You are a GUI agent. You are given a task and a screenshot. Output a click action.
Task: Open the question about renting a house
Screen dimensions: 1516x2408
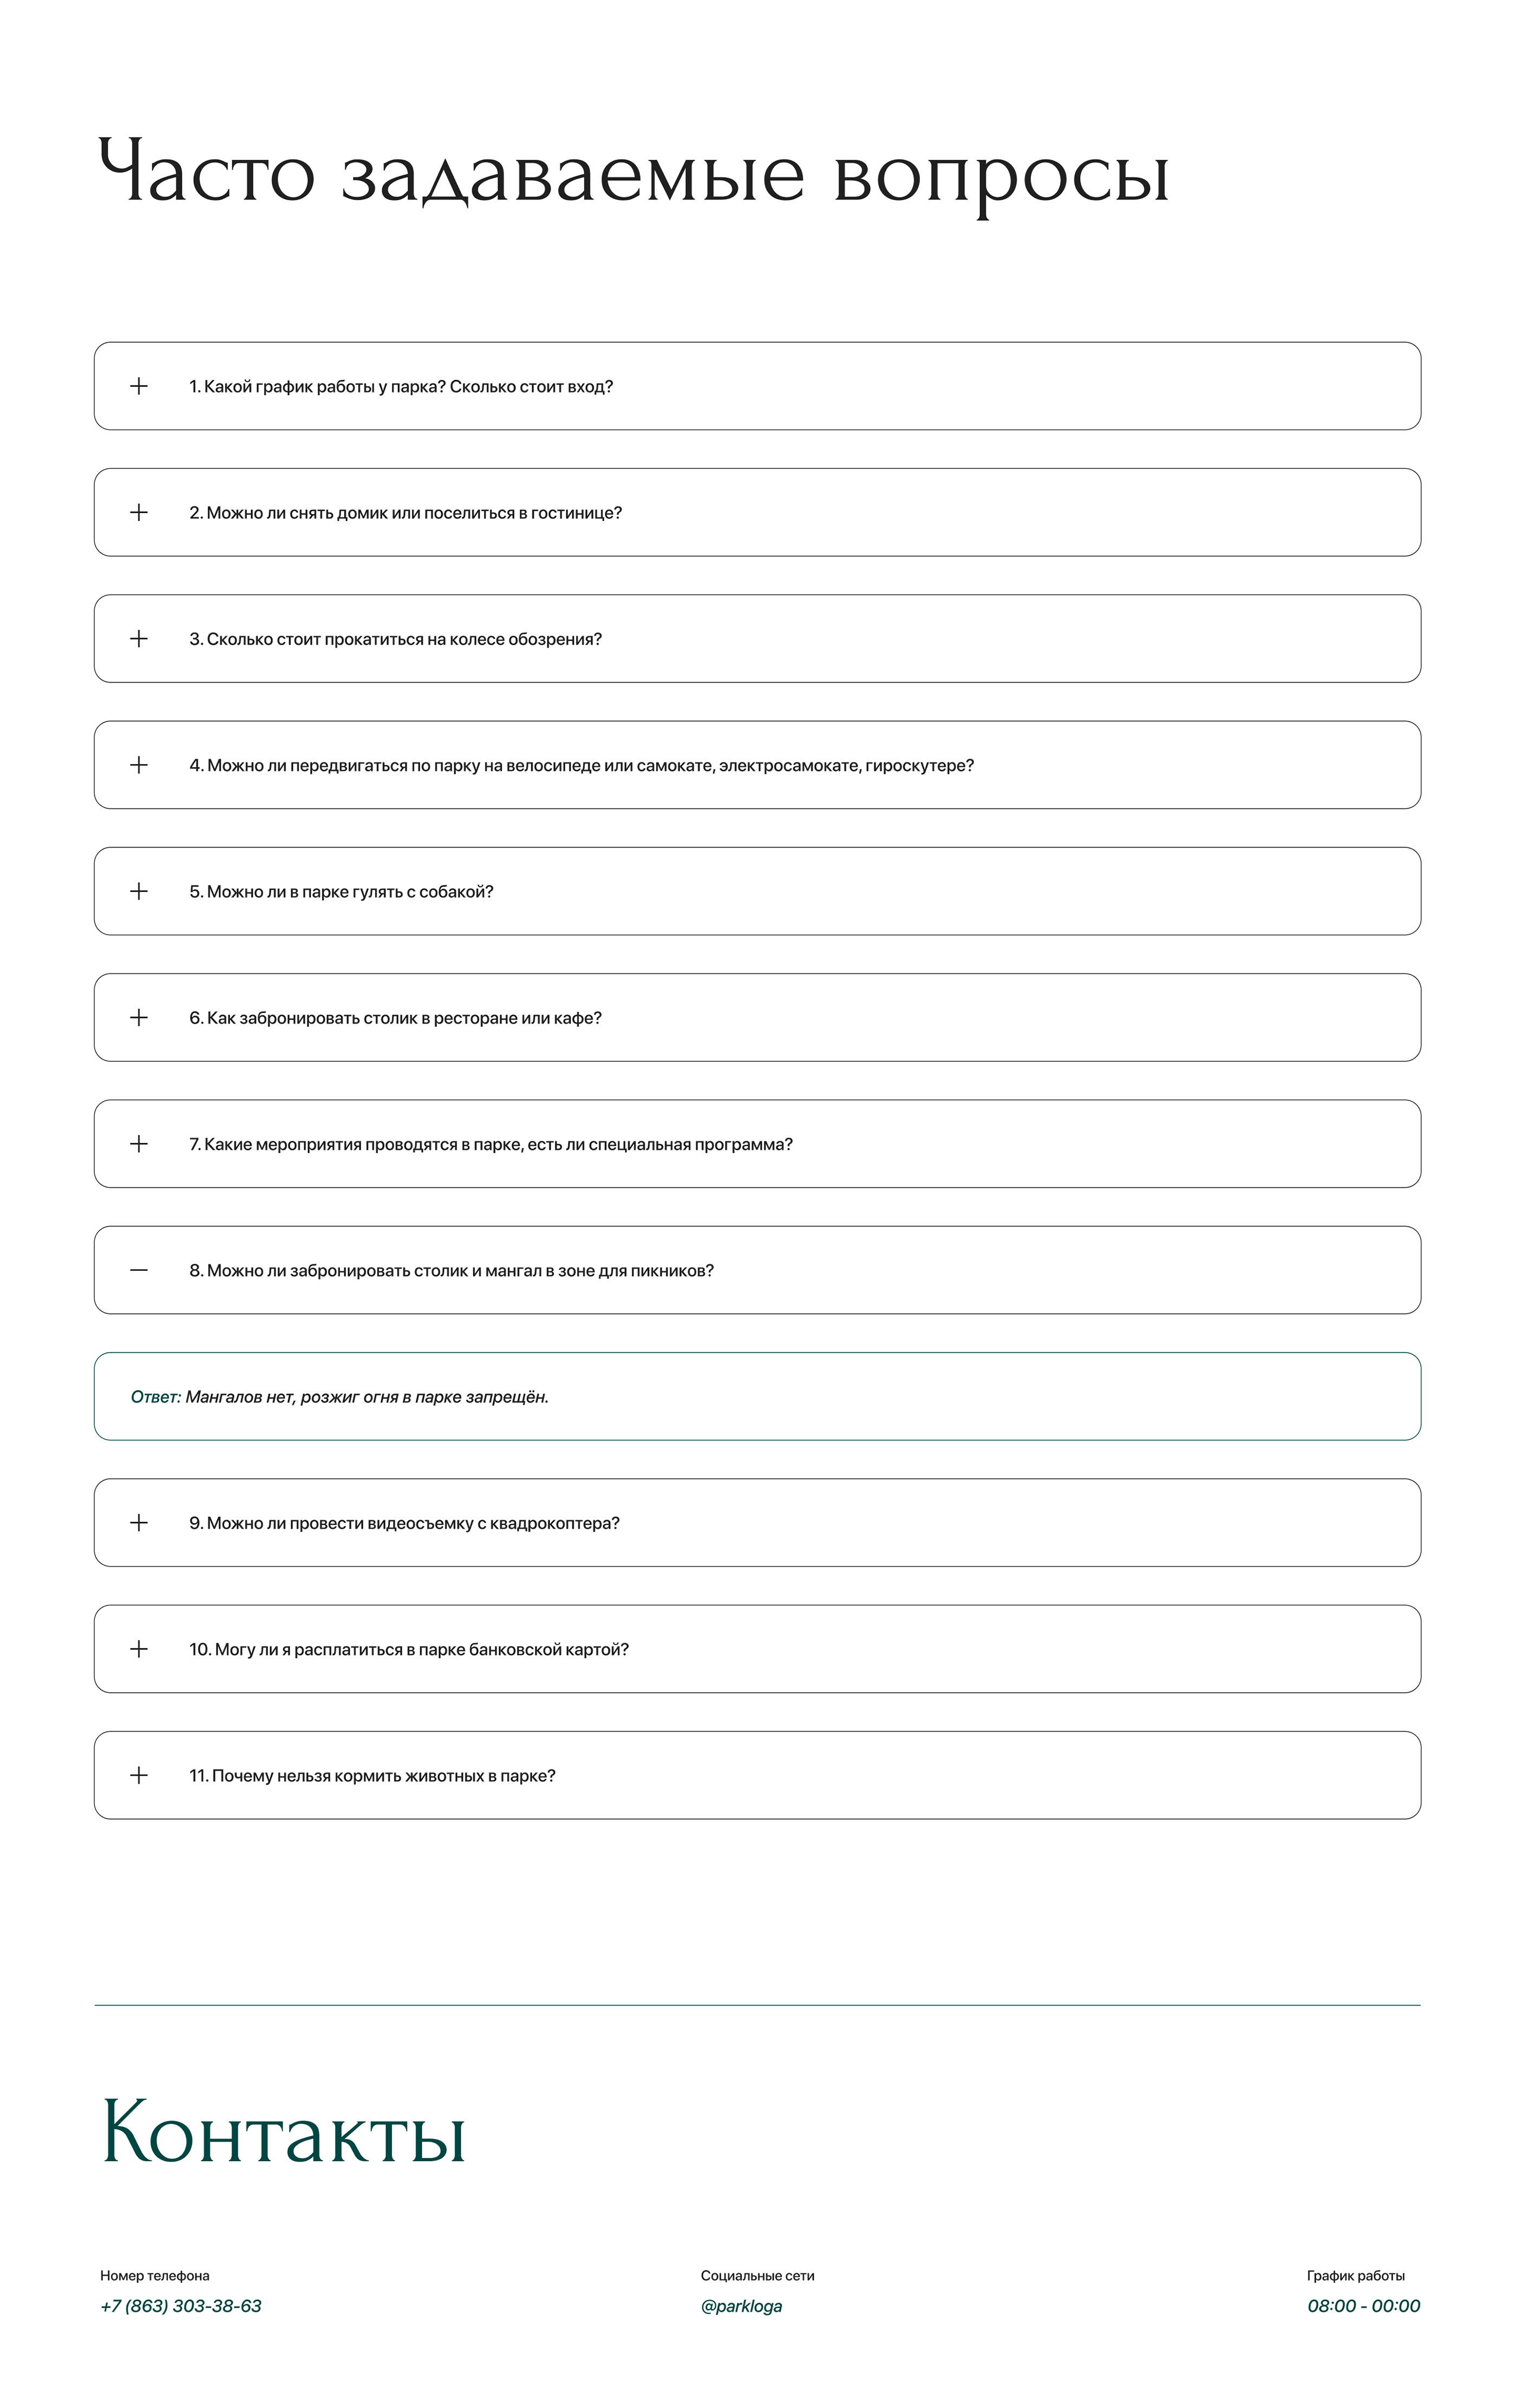click(405, 513)
